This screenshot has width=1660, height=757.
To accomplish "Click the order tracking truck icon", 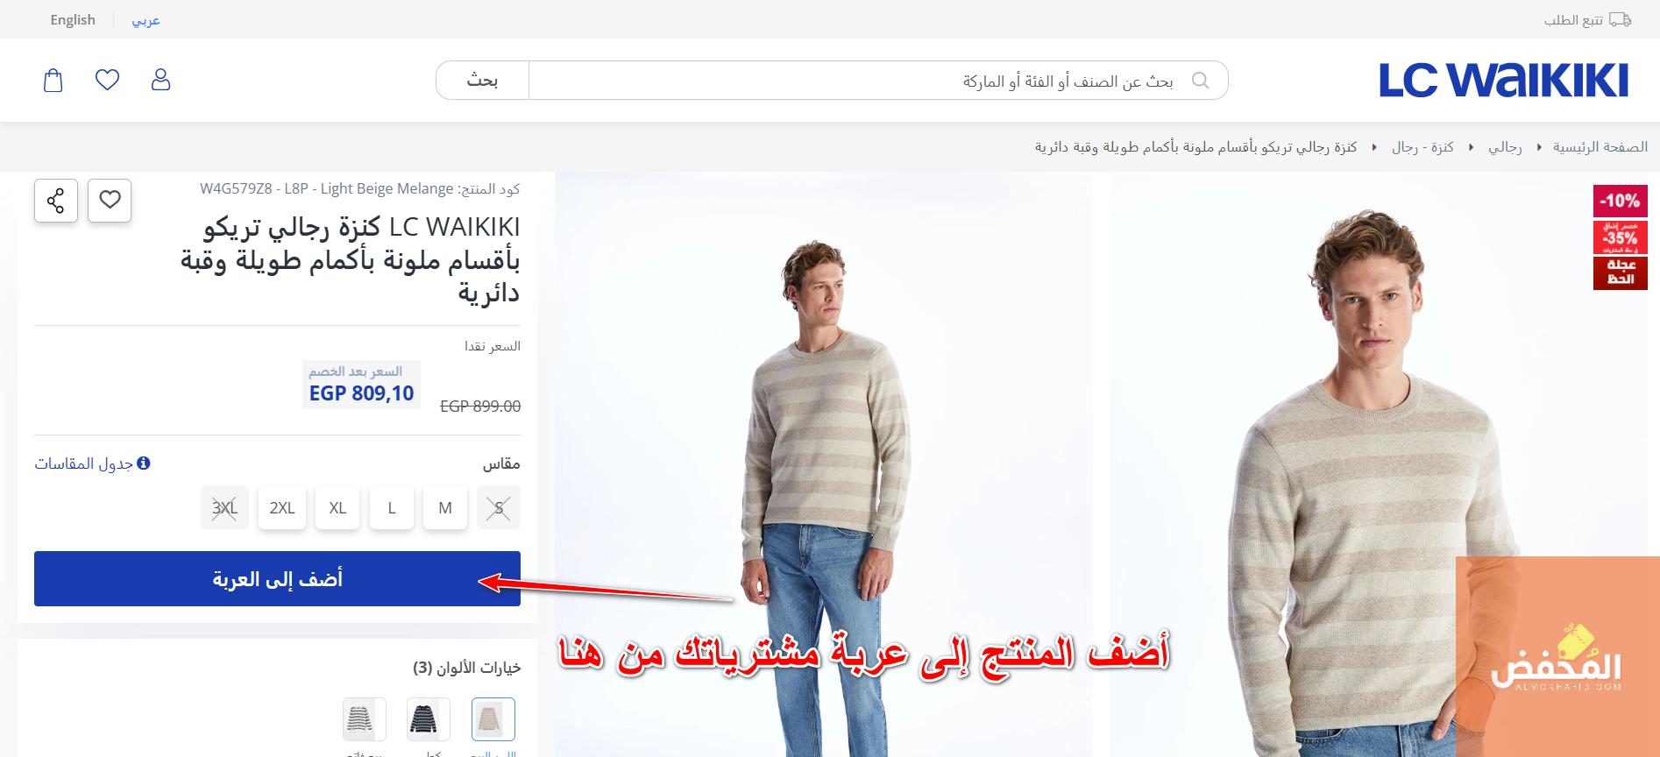I will [x=1621, y=19].
